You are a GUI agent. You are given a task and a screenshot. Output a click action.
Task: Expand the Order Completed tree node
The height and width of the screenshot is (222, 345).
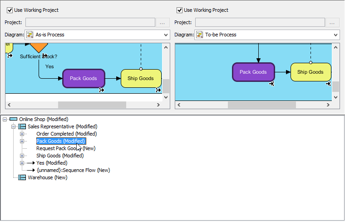coord(22,134)
